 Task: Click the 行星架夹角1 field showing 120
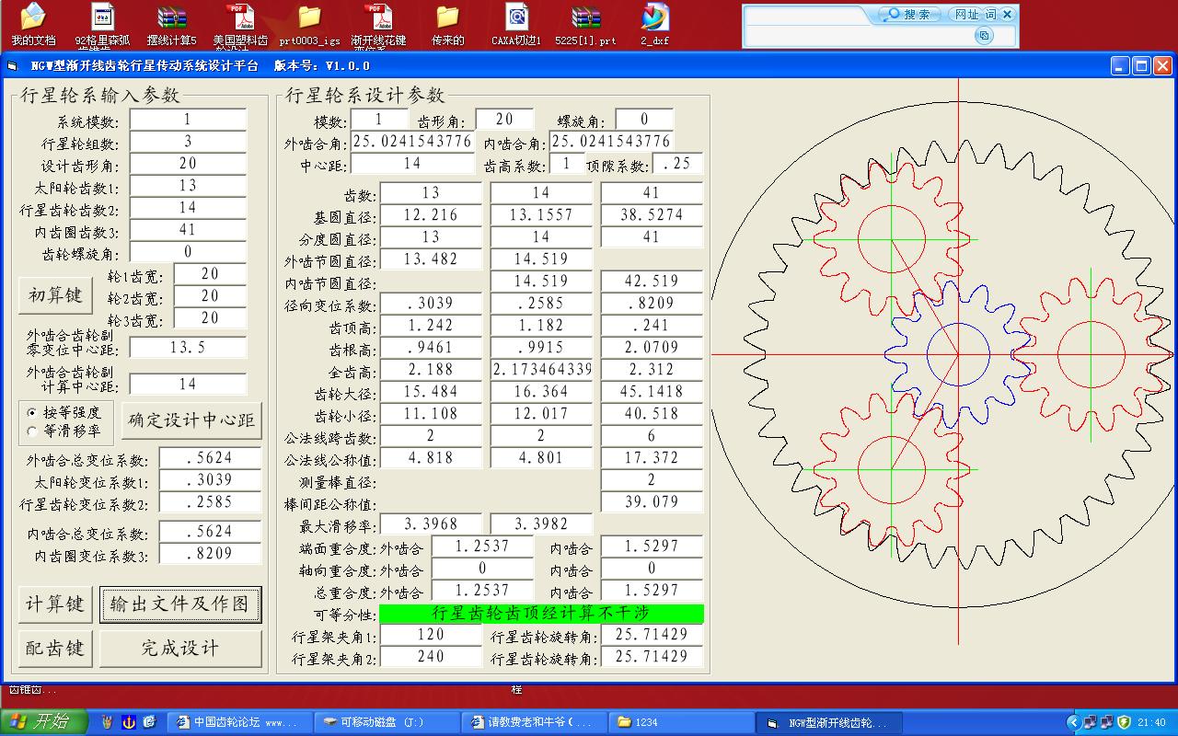coord(431,635)
